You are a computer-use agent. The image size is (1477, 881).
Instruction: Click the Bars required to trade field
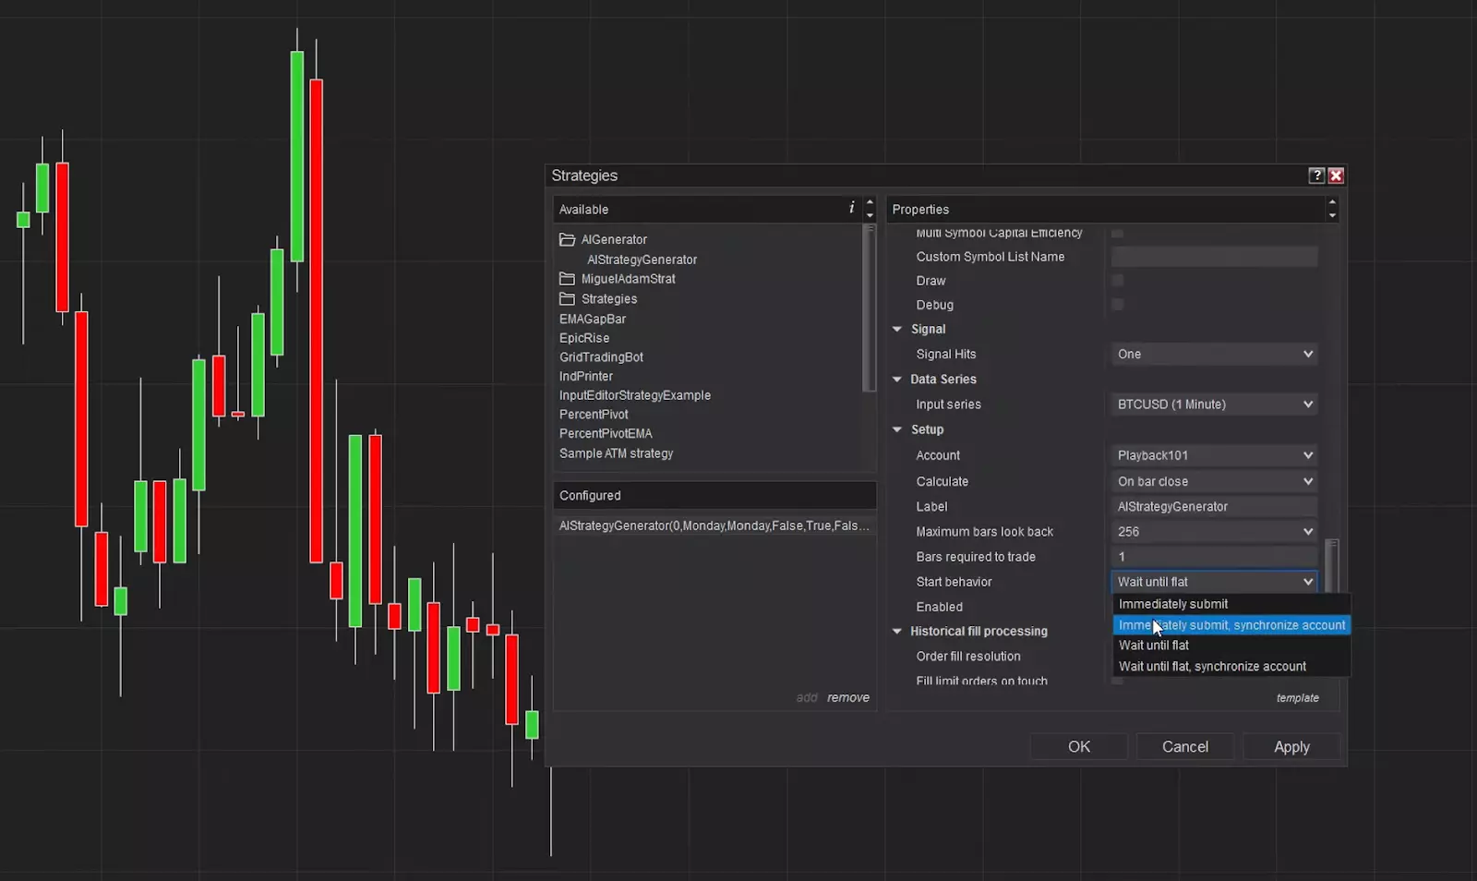1215,557
